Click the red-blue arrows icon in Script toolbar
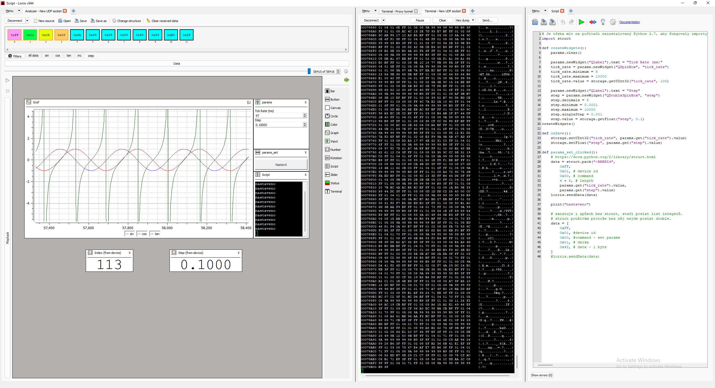 coord(593,22)
